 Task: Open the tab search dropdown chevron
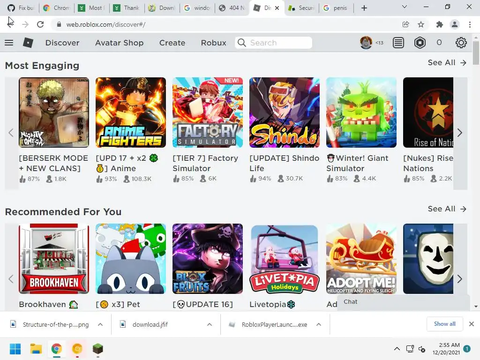405,7
